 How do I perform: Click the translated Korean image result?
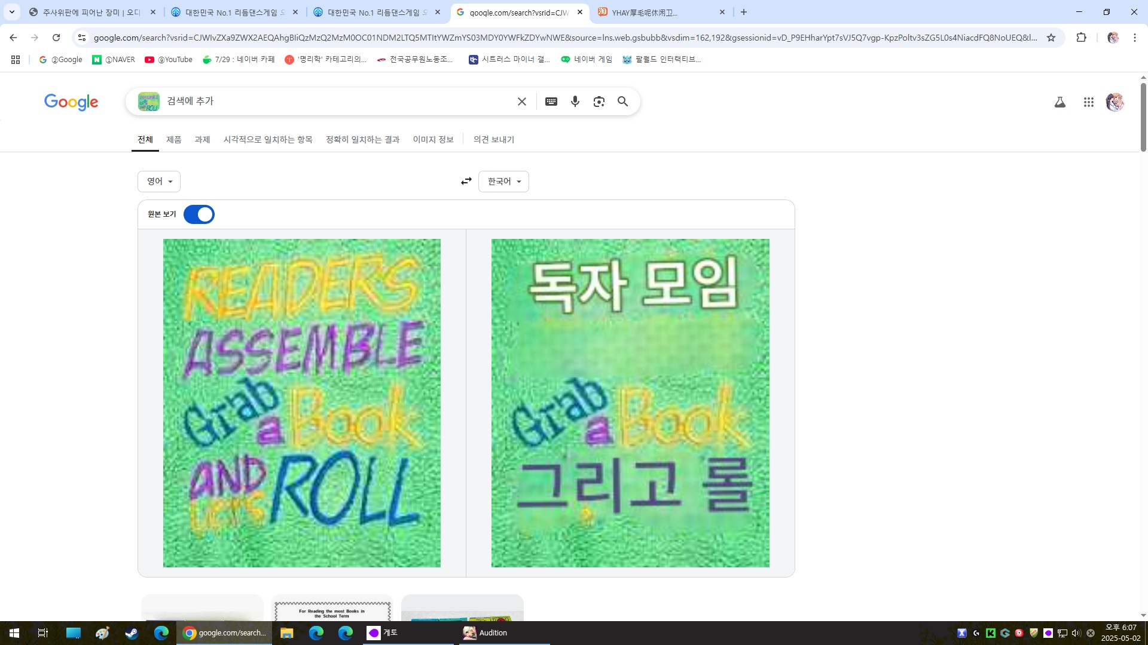click(630, 403)
